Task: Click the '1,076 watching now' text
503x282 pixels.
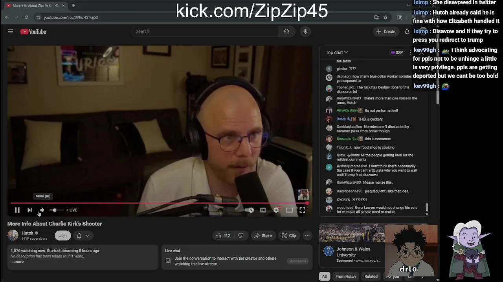Action: 28,251
